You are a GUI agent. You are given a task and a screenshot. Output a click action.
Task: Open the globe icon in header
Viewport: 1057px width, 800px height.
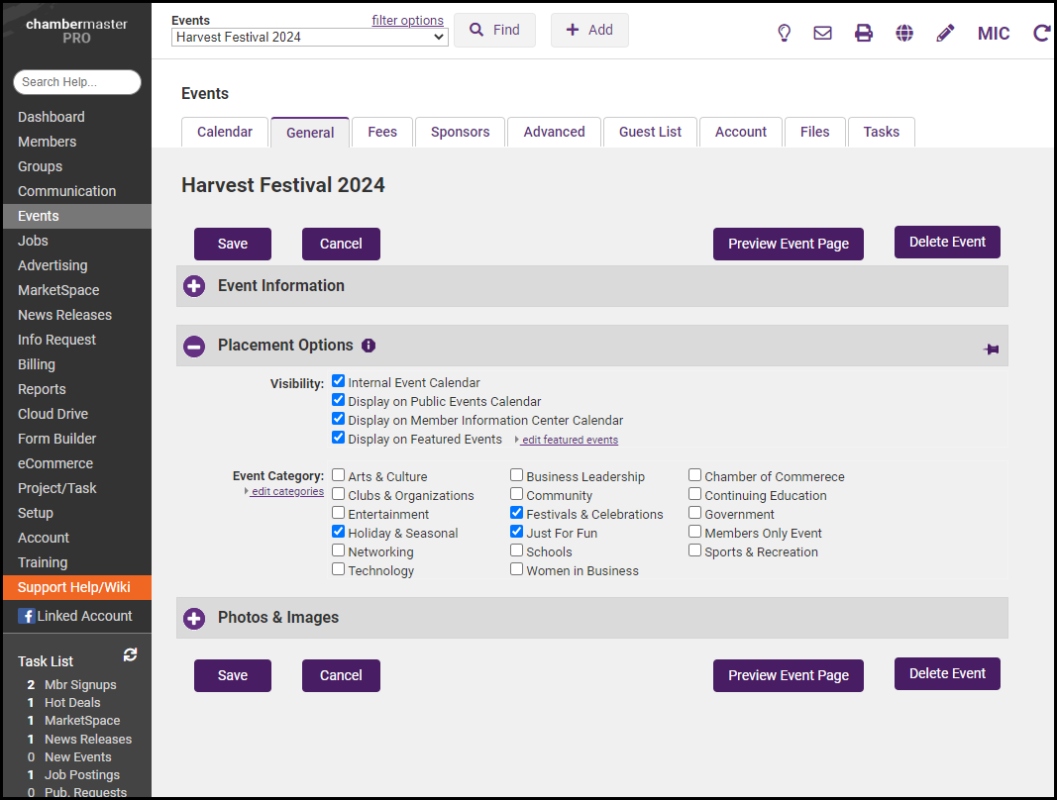pos(904,33)
